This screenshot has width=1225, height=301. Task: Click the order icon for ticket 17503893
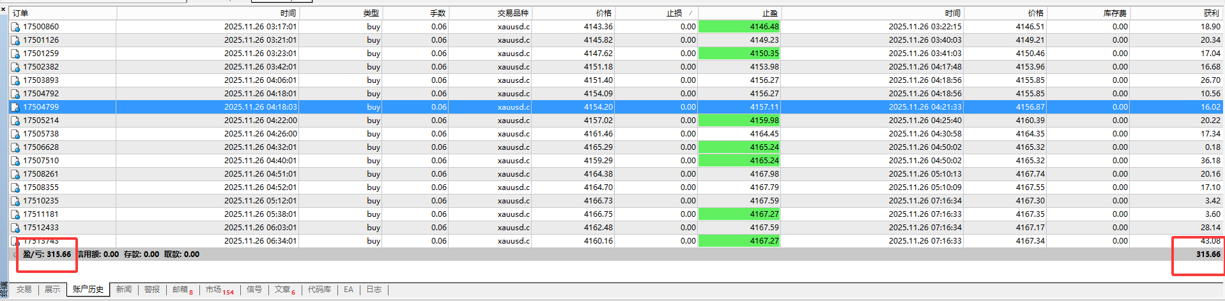[15, 80]
